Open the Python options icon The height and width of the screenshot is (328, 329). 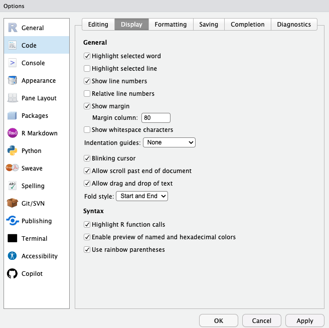[13, 150]
